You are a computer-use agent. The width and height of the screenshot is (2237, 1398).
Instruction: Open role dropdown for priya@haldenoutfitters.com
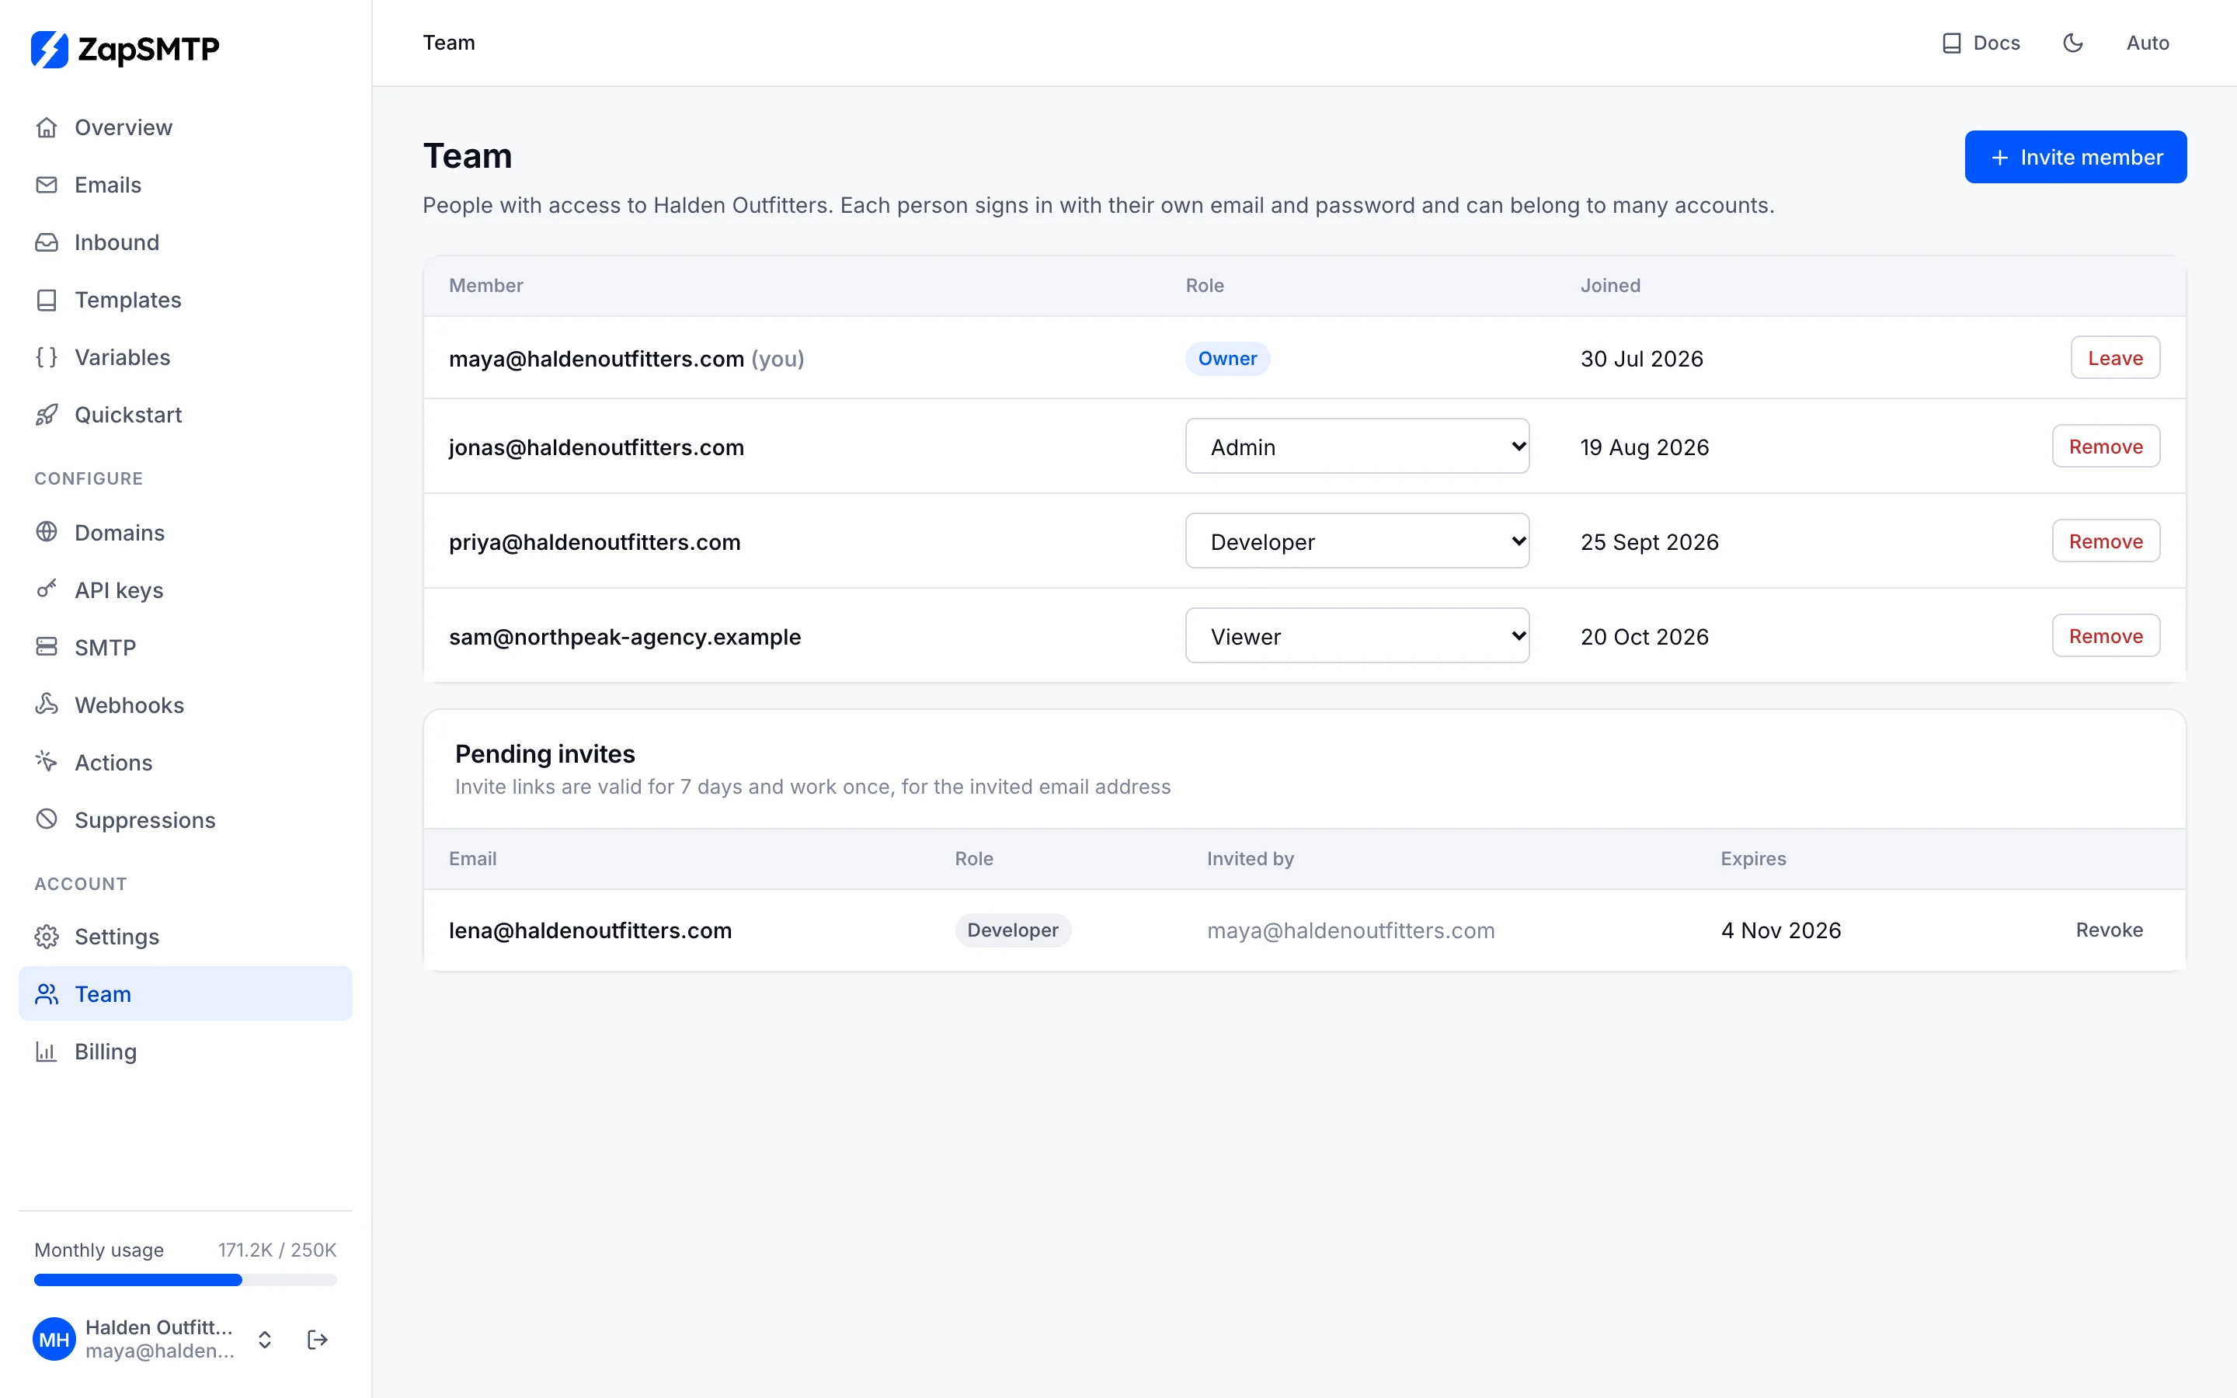(x=1357, y=541)
